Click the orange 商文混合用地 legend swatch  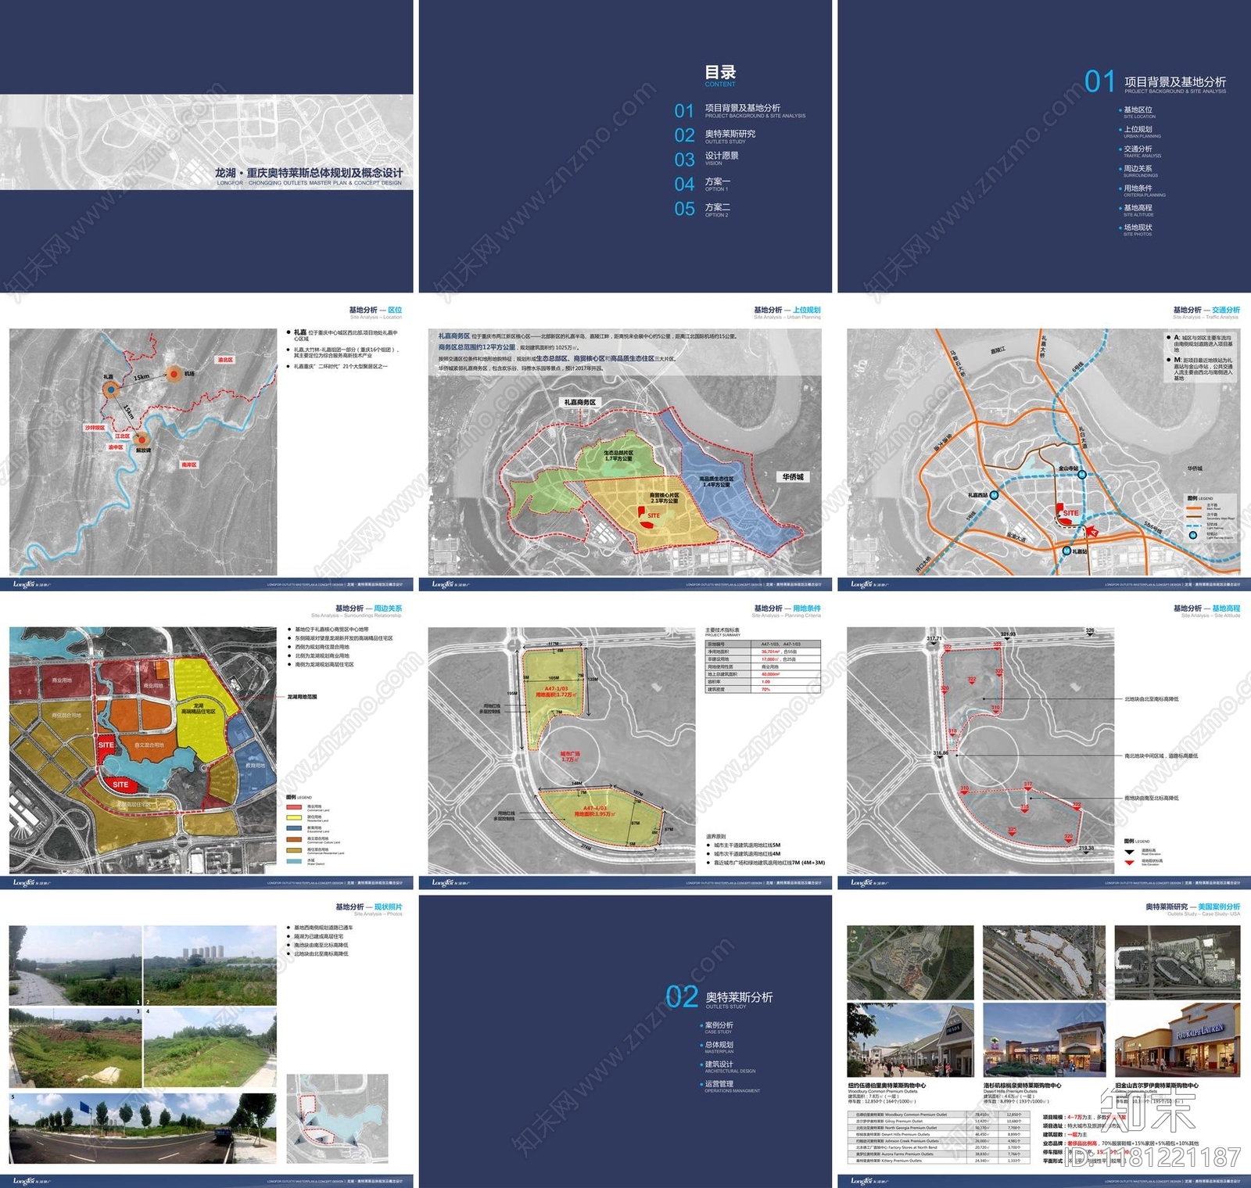294,838
